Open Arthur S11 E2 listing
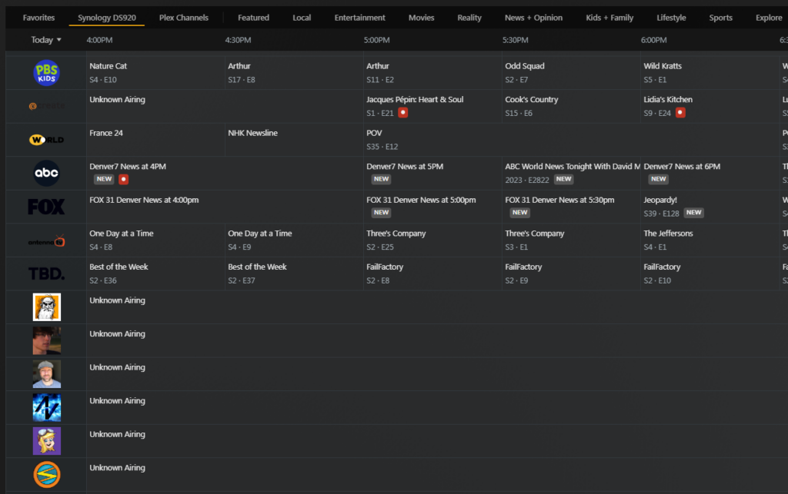Viewport: 788px width, 494px height. click(432, 73)
